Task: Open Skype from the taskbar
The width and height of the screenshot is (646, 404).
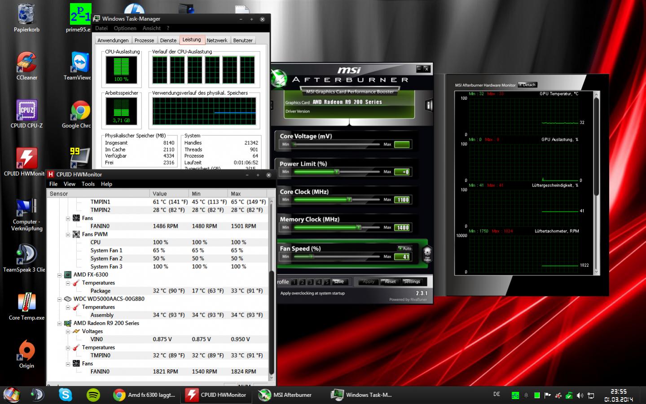Action: pos(66,395)
